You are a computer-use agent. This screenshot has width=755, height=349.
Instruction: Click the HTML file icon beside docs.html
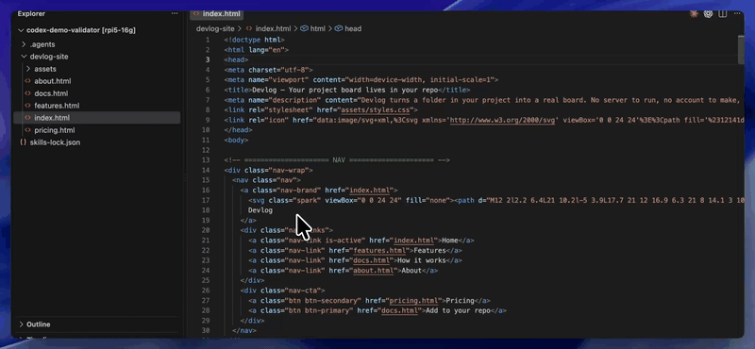point(27,93)
